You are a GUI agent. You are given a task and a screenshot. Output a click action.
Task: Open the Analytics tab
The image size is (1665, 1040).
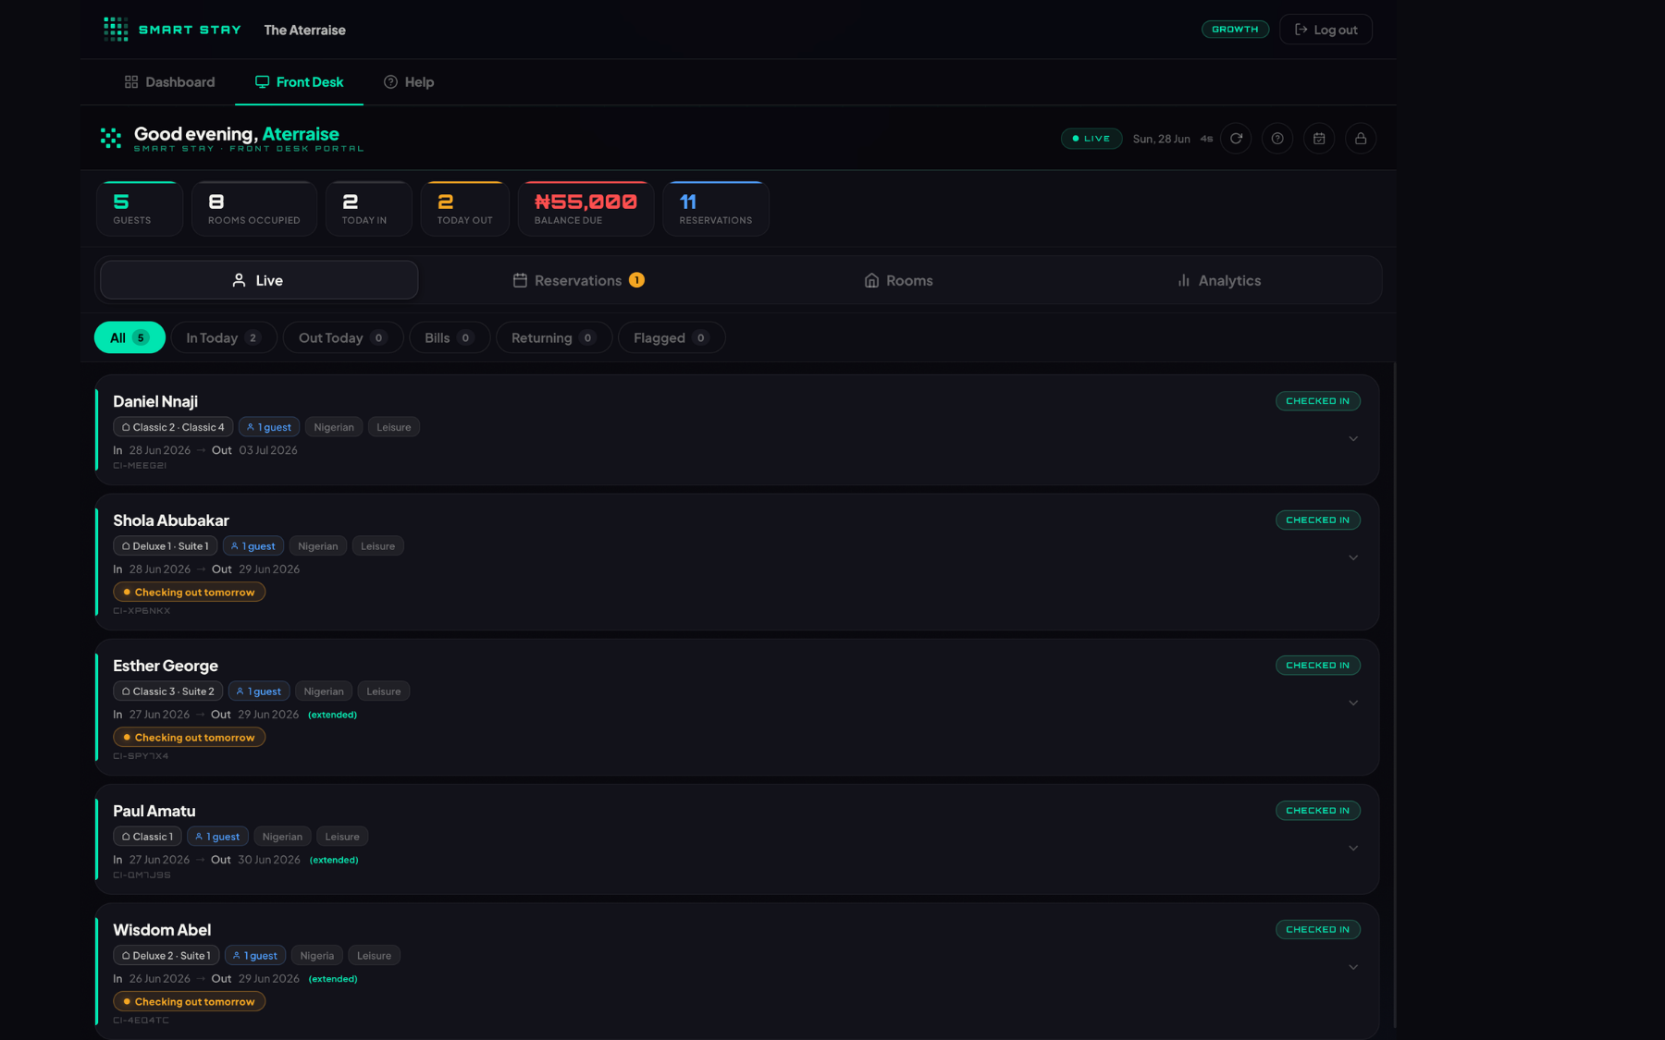click(x=1218, y=280)
